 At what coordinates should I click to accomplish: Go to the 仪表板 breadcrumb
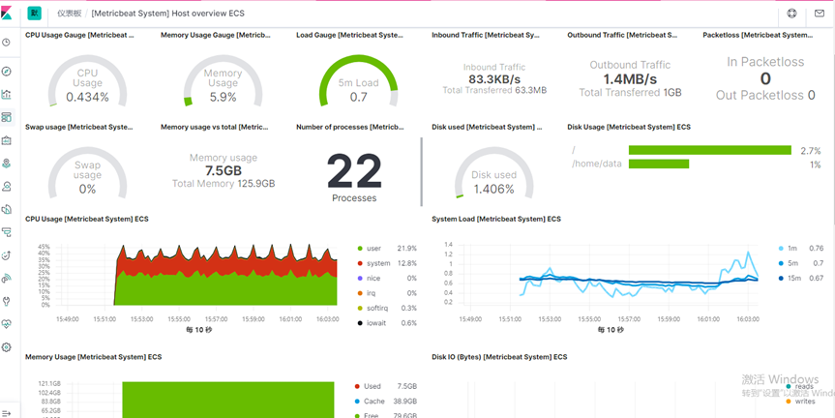tap(68, 14)
